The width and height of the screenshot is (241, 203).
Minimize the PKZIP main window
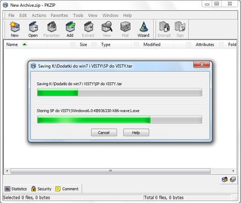[207, 4]
